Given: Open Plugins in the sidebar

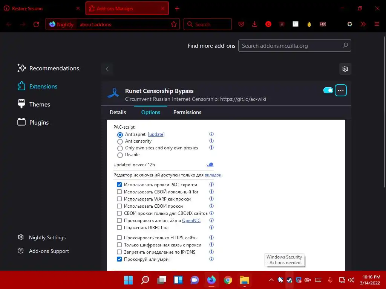Looking at the screenshot, I should [x=33, y=122].
